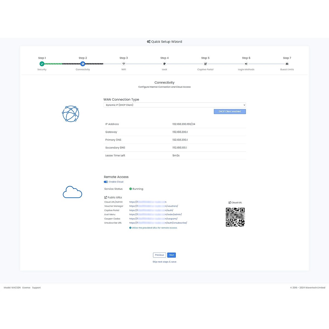Open the Support link in footer
Image resolution: width=329 pixels, height=329 pixels.
[x=36, y=288]
